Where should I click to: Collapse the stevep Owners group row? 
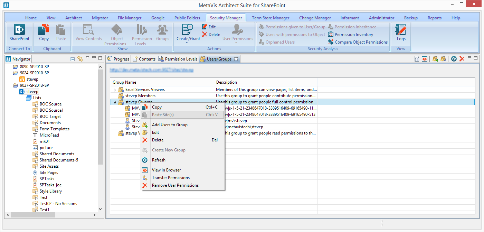coord(115,102)
